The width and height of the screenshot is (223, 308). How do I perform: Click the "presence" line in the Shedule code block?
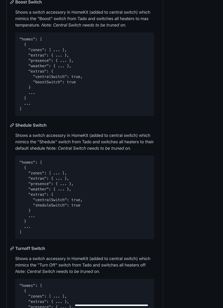click(x=51, y=184)
